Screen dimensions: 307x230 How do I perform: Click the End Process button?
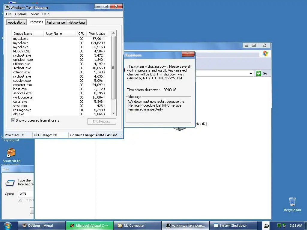[x=102, y=122]
